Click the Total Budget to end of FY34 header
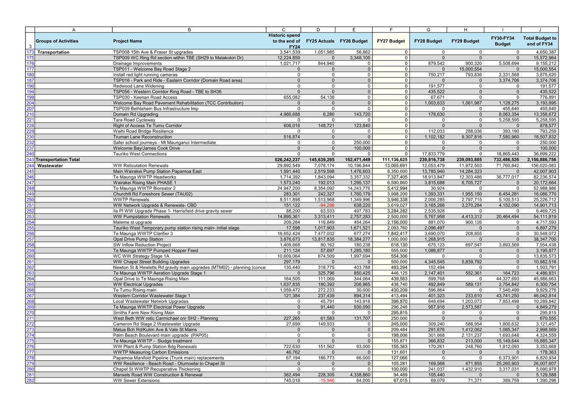584x413 pixels. (x=539, y=41)
